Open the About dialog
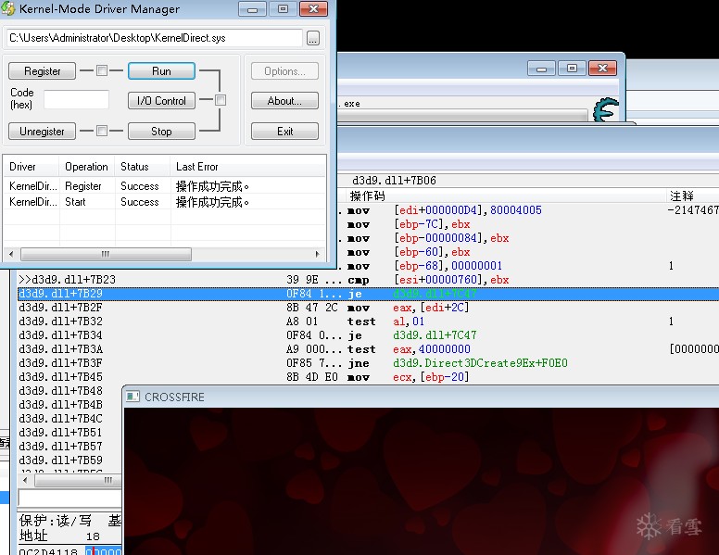719x555 pixels. pos(284,101)
